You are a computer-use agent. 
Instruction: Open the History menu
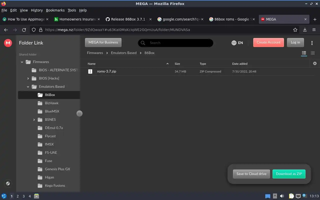coord(37,10)
